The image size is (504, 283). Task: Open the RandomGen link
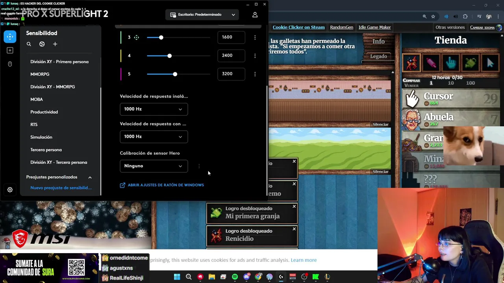coord(341,27)
